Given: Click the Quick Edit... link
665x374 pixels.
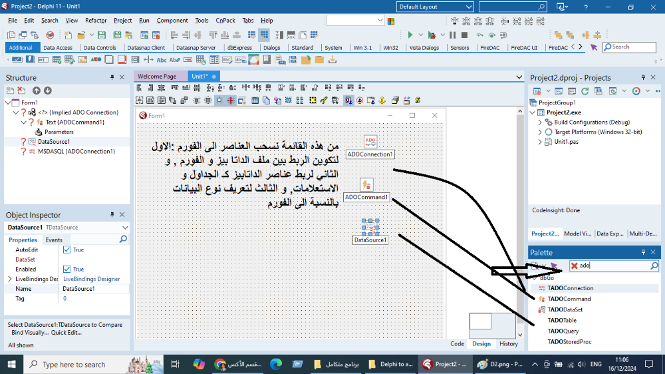Looking at the screenshot, I should click(x=66, y=332).
